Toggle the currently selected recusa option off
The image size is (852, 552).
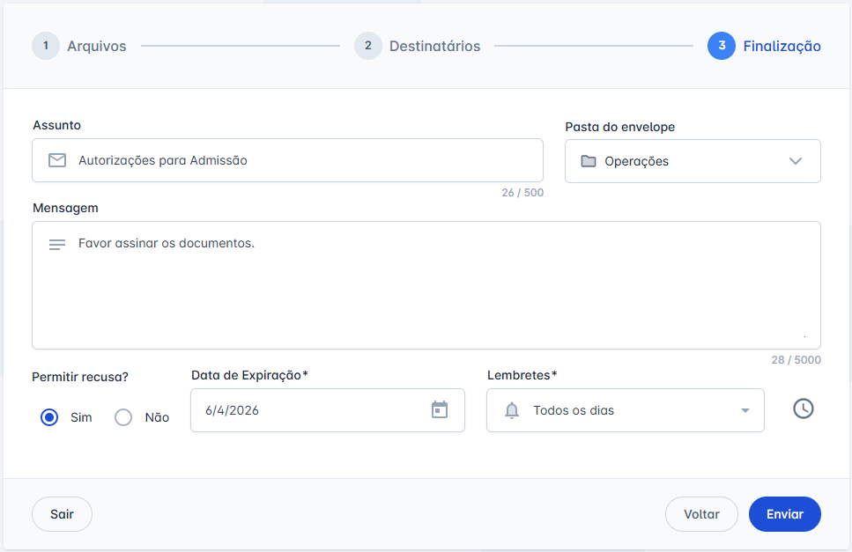tap(49, 417)
